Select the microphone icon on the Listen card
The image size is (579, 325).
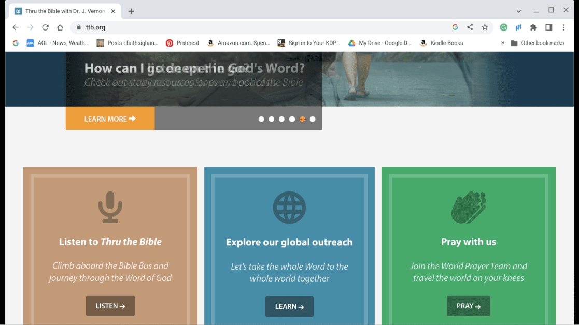point(110,206)
